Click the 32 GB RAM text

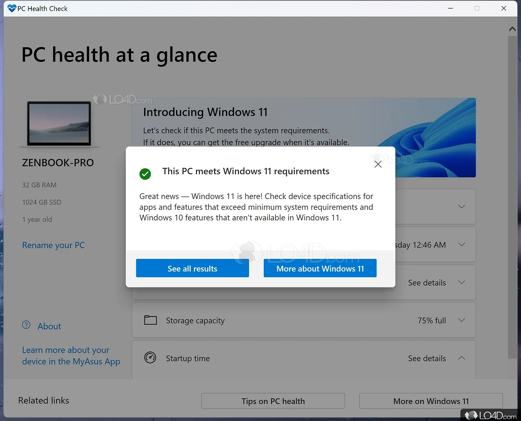pos(39,185)
